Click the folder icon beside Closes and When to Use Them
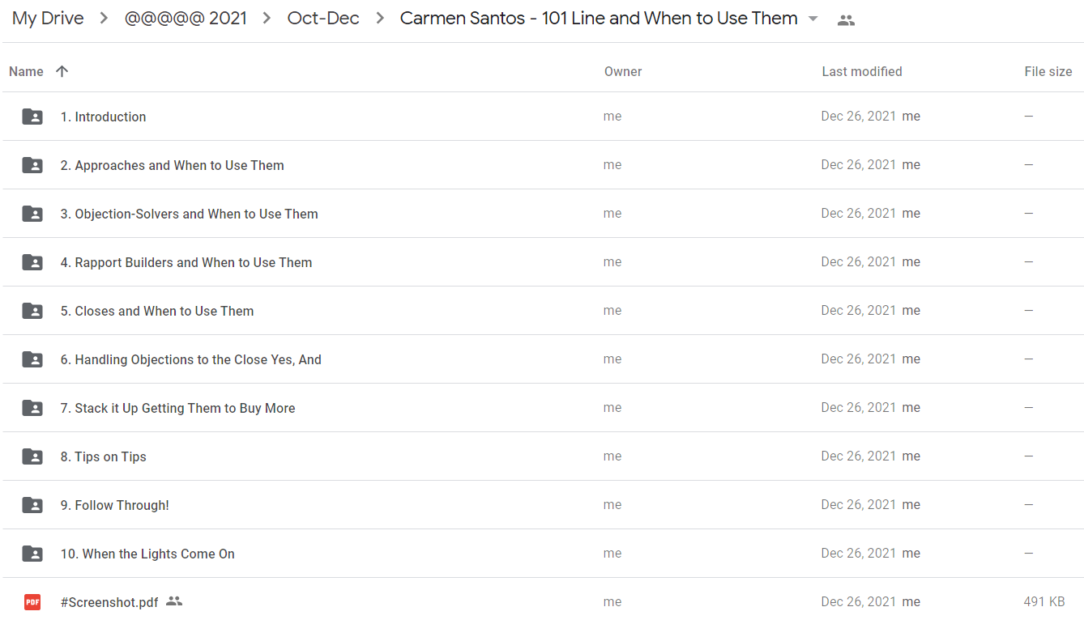1084x624 pixels. pyautogui.click(x=32, y=311)
